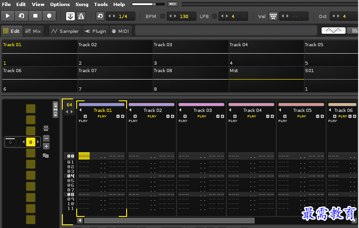Collapse Track 03 column with arrow
Screen dimensions: 359x228
[180, 110]
